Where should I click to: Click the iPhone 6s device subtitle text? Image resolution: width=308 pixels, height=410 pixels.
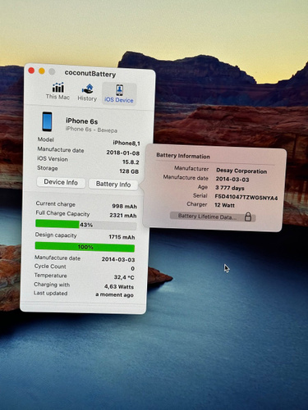tap(91, 130)
